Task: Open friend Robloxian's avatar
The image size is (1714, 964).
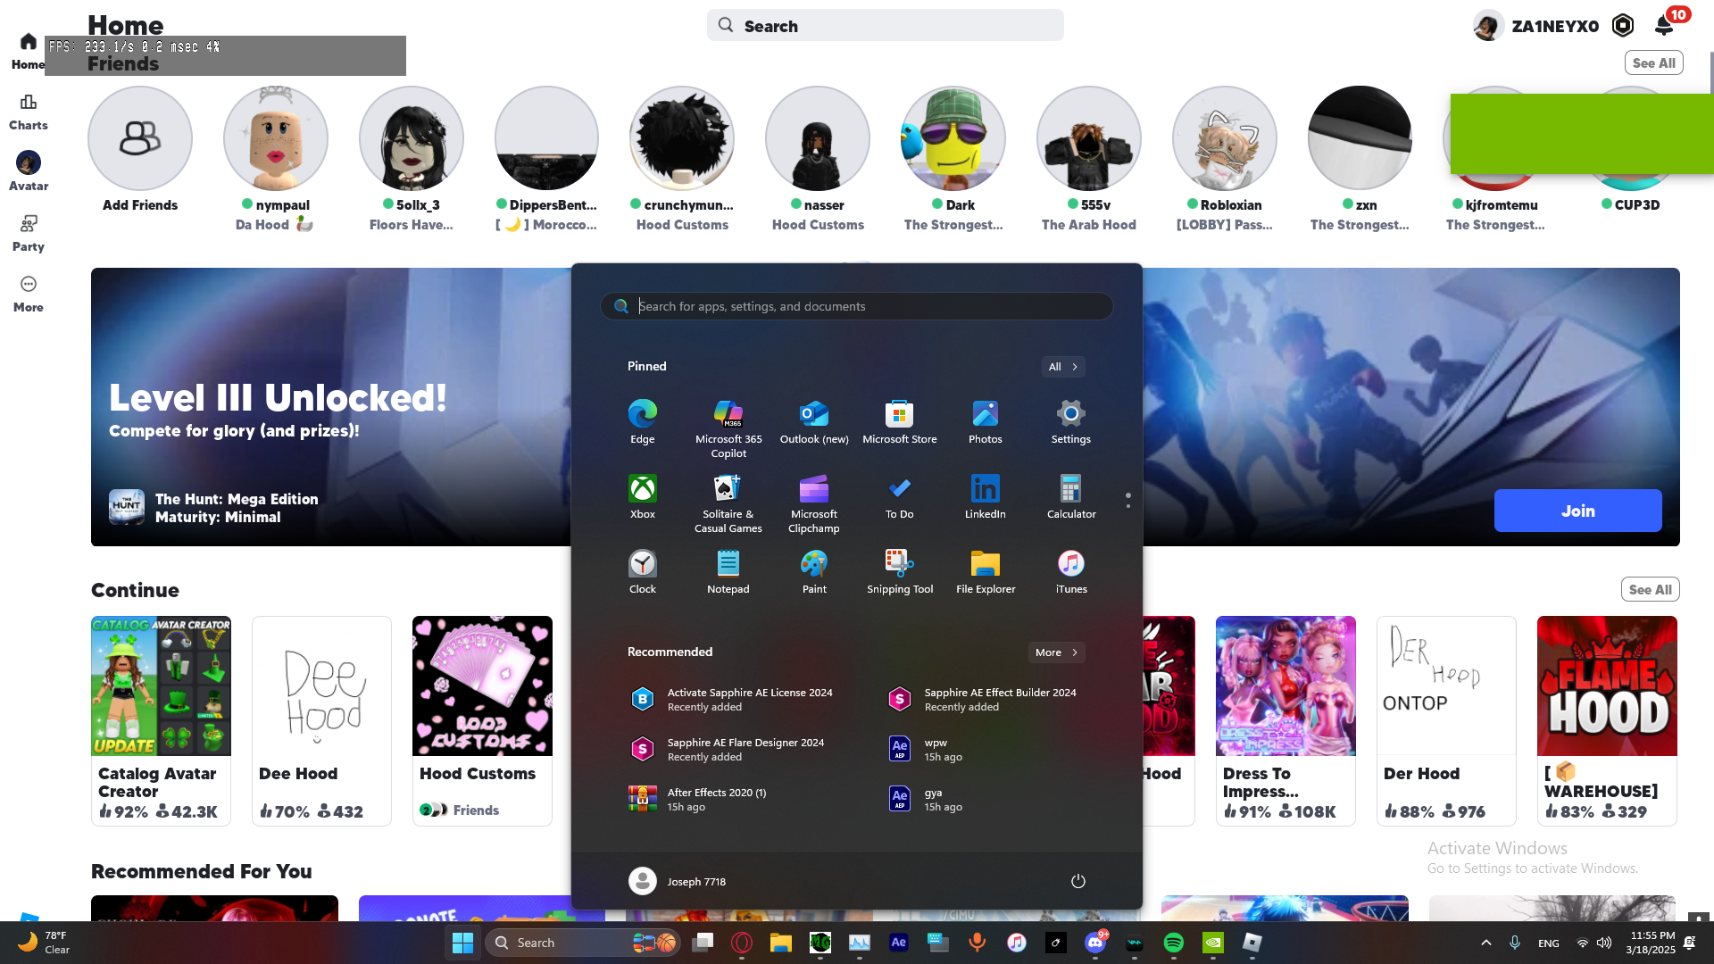Action: [x=1225, y=138]
